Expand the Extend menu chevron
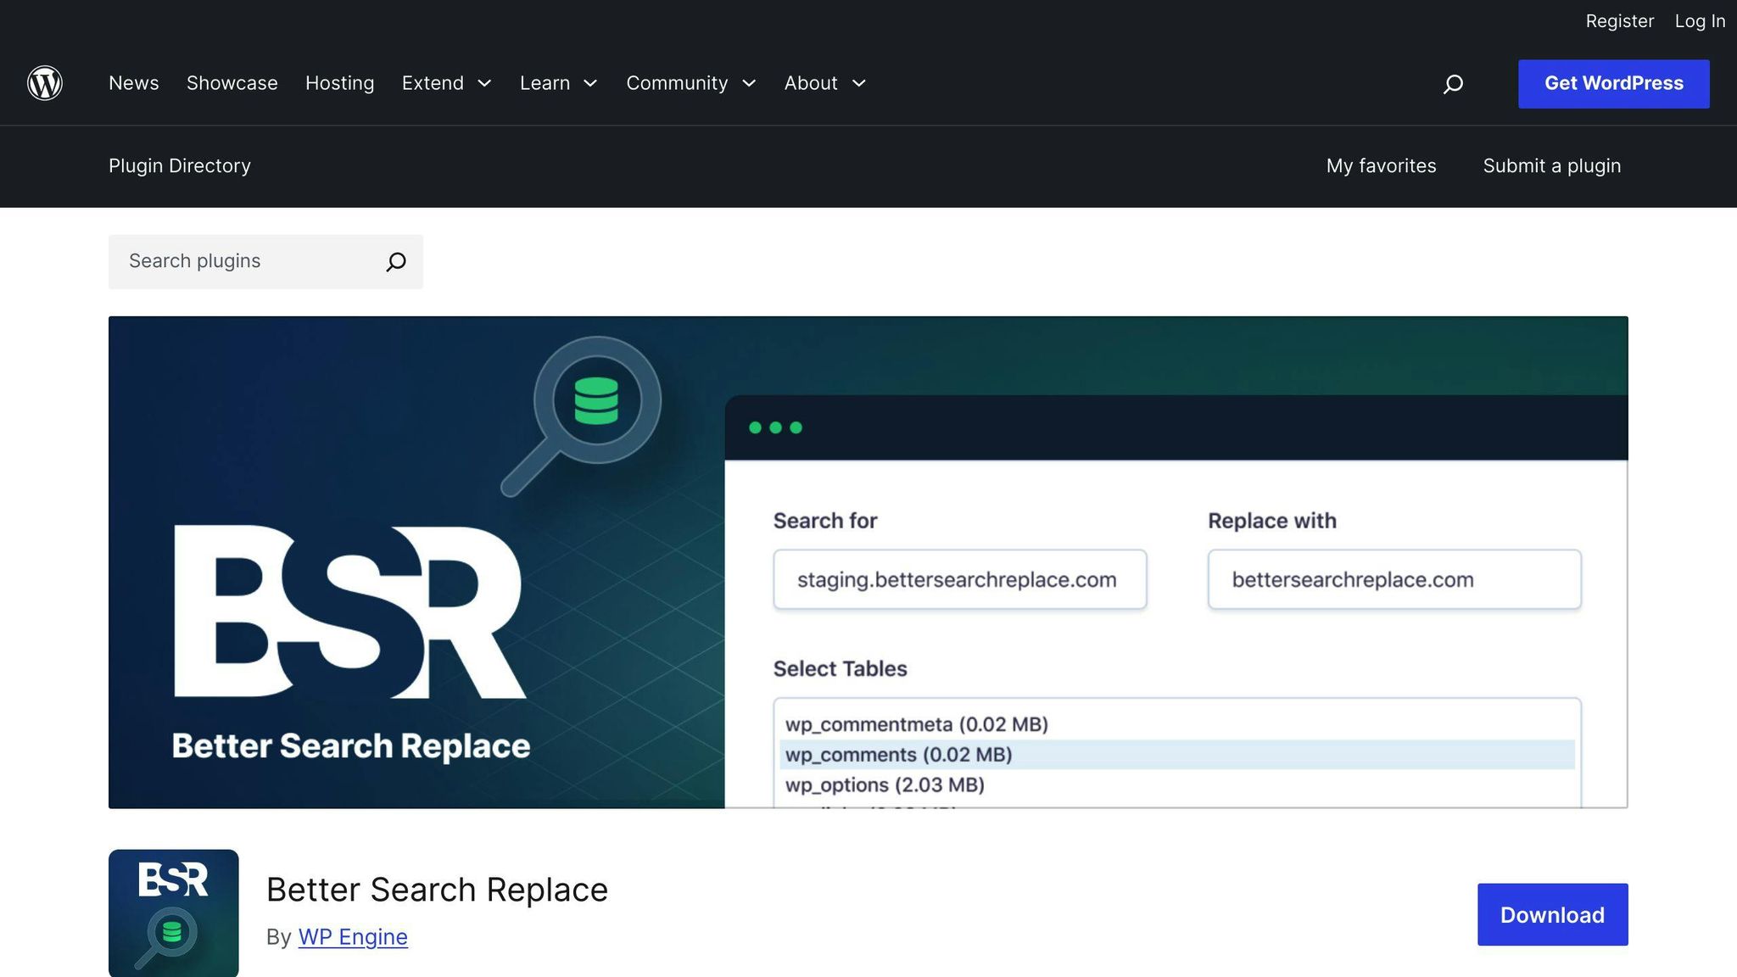The image size is (1737, 977). [x=484, y=83]
